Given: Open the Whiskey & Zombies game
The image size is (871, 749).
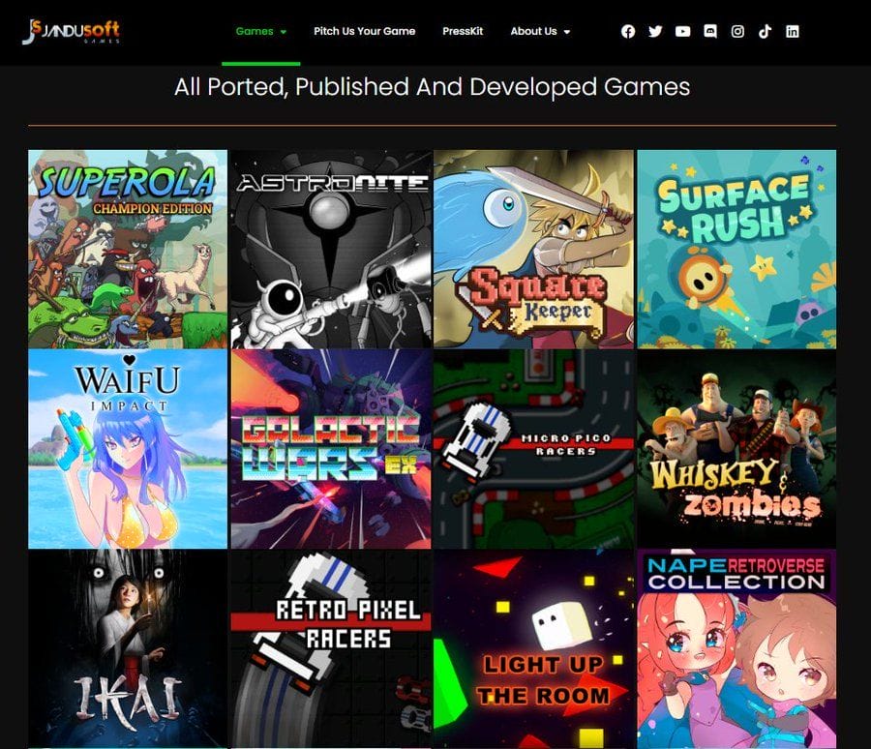Looking at the screenshot, I should point(736,449).
